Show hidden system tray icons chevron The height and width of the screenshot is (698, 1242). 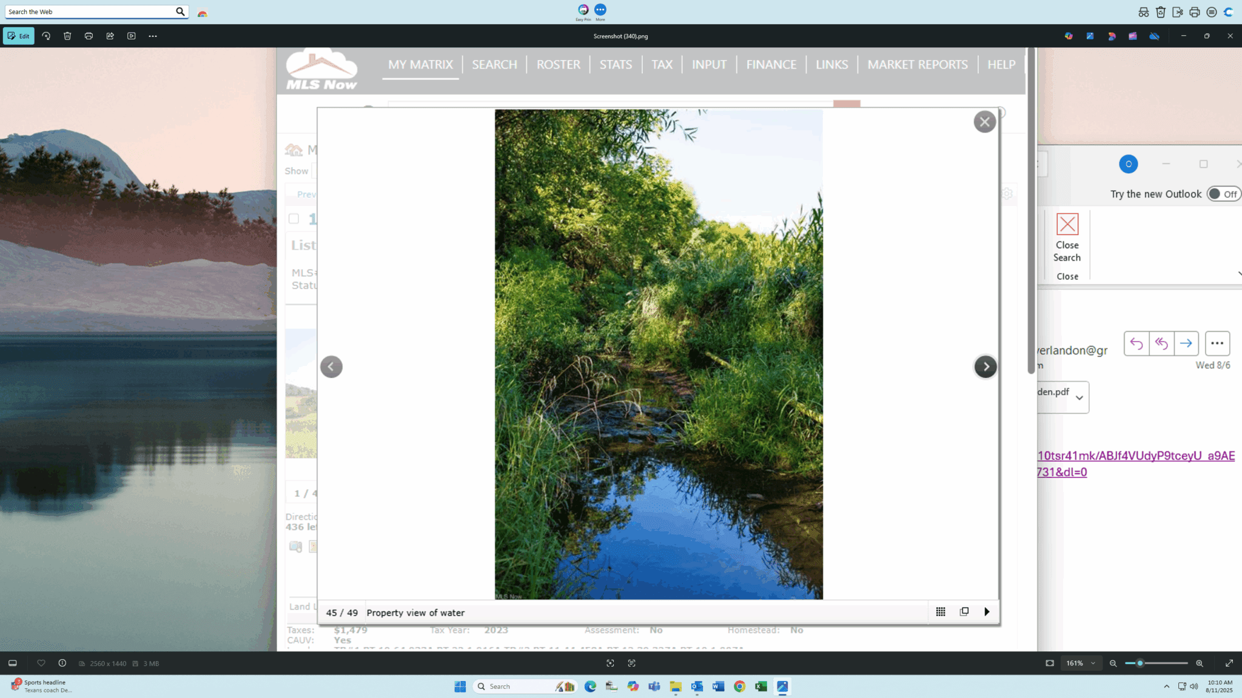[x=1166, y=686]
